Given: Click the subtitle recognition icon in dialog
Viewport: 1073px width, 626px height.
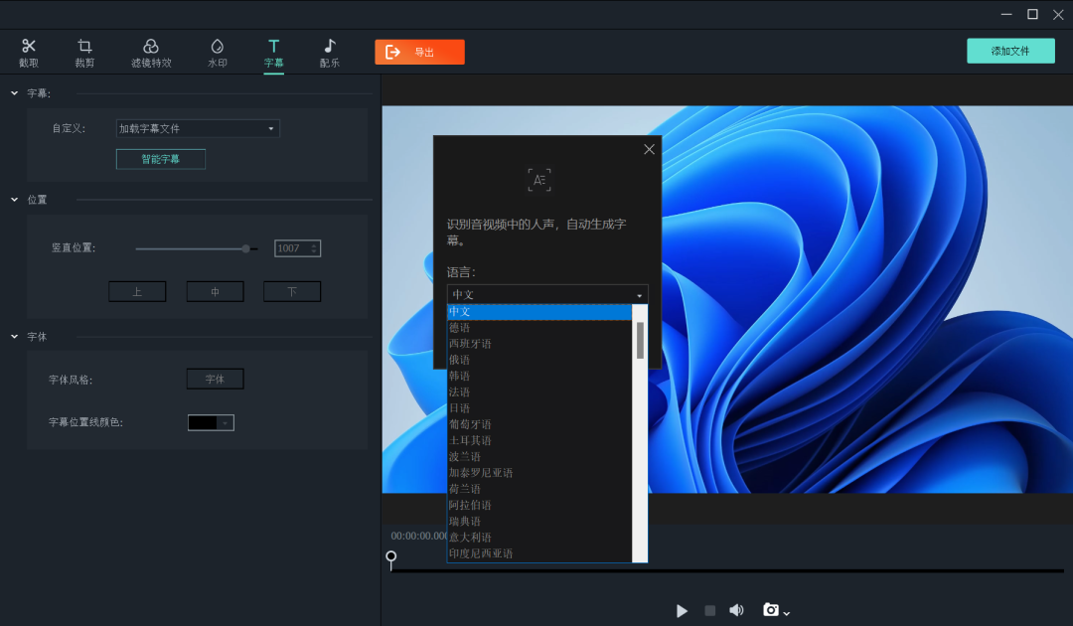Looking at the screenshot, I should click(x=539, y=180).
